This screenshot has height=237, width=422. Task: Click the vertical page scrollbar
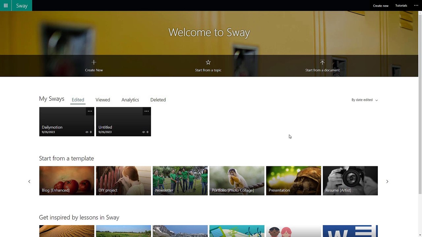click(x=420, y=104)
